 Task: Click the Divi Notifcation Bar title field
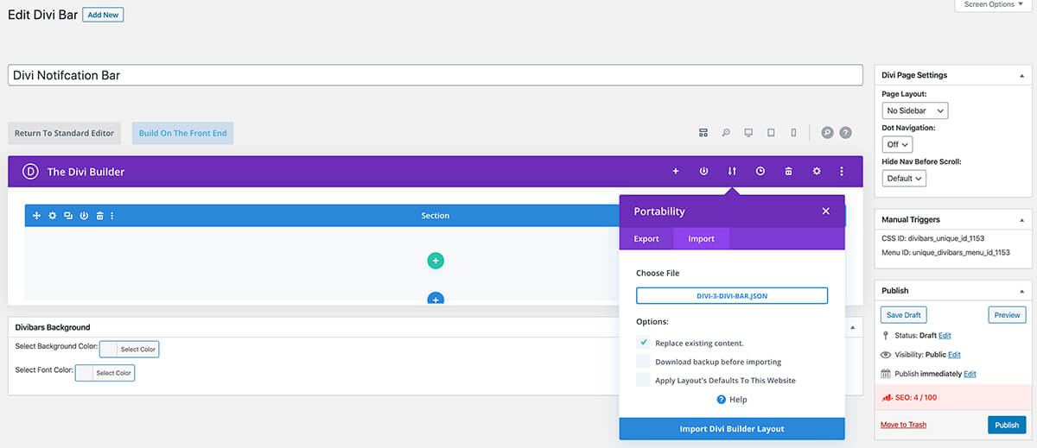pyautogui.click(x=436, y=75)
